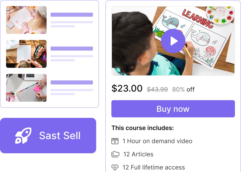Click the Buy now button
The image size is (241, 172).
[x=173, y=109]
